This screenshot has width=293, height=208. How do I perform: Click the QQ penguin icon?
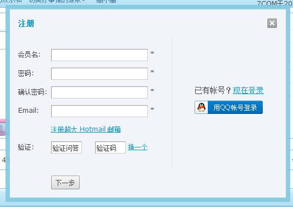tap(201, 107)
